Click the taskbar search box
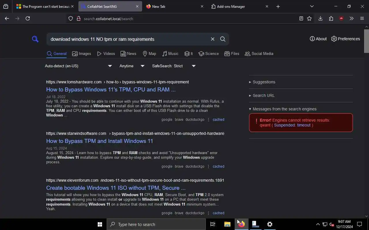 pyautogui.click(x=156, y=224)
